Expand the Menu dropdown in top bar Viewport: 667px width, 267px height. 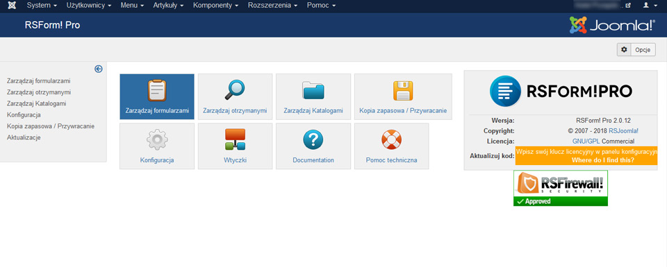pyautogui.click(x=132, y=6)
